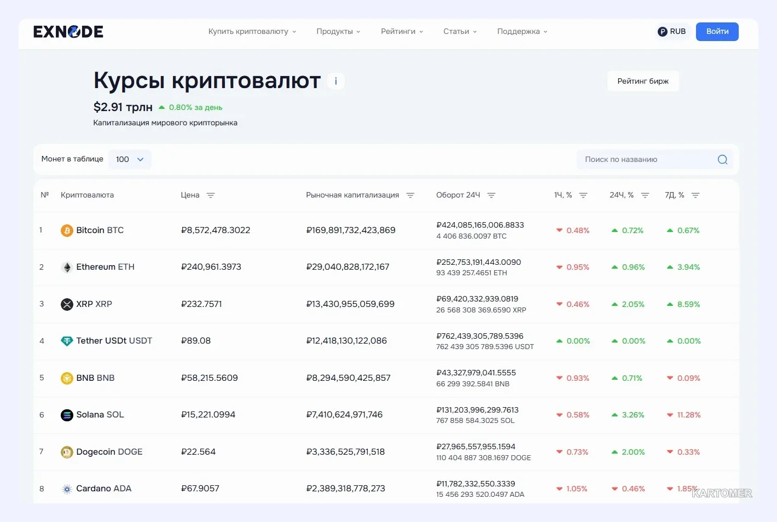Click Dogecoin market cap ₽3,336,525,791,518

(x=345, y=452)
